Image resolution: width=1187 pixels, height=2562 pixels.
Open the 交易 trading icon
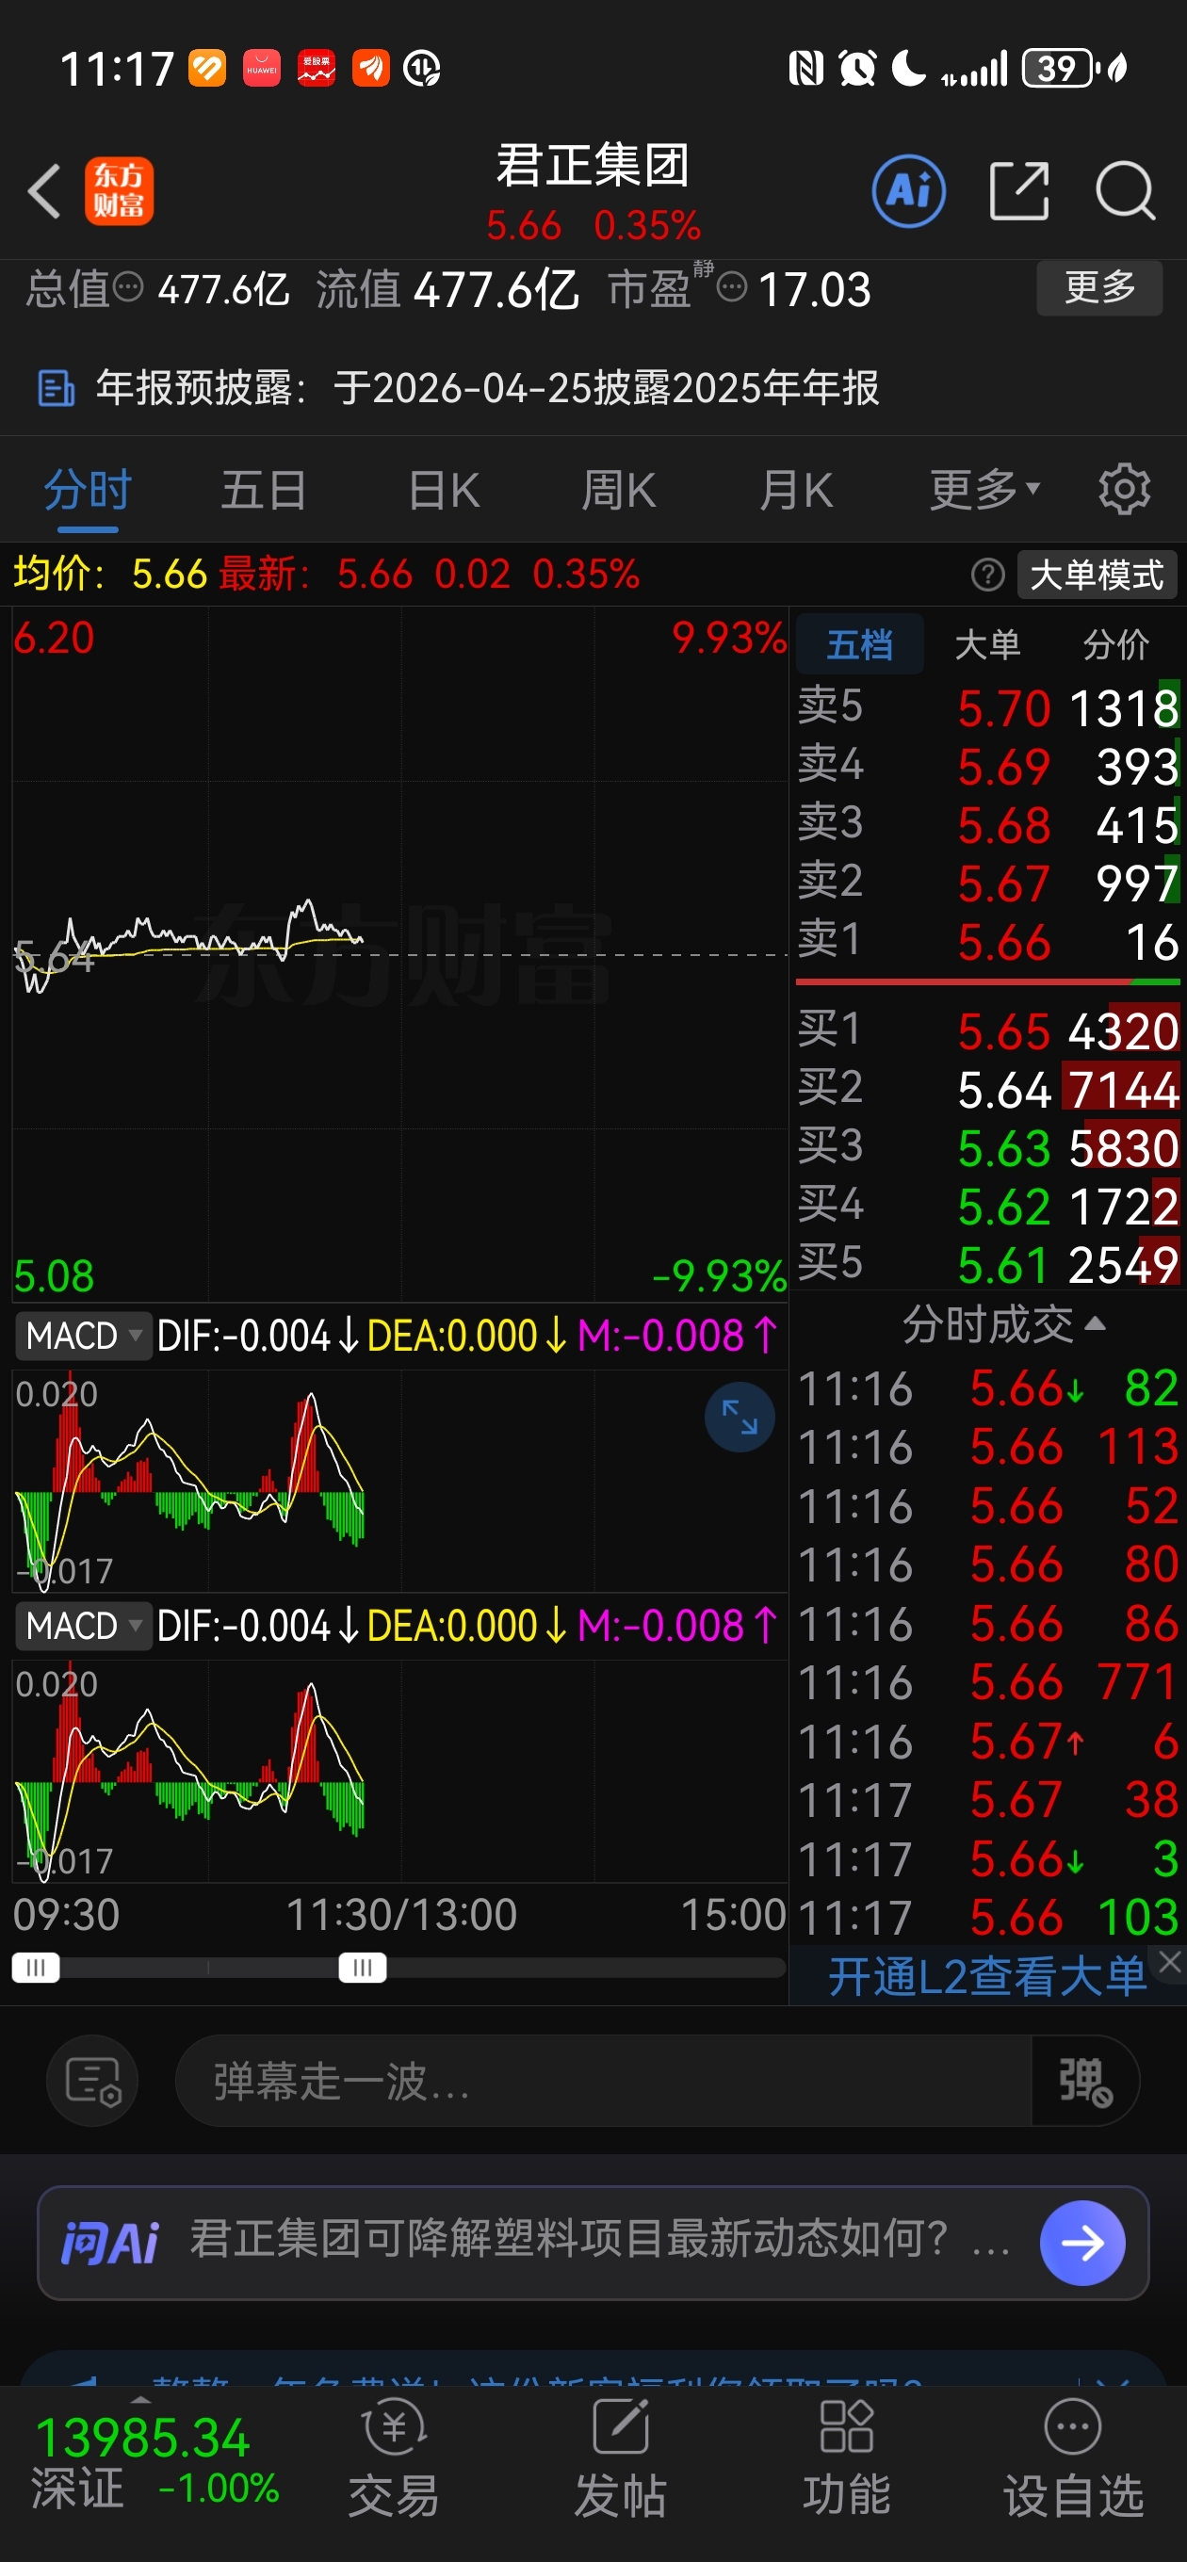(394, 2457)
